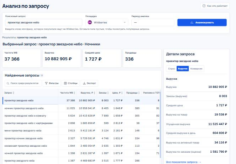Click the question mark help icon
Viewport: 236px width, 164px height.
click(x=204, y=6)
